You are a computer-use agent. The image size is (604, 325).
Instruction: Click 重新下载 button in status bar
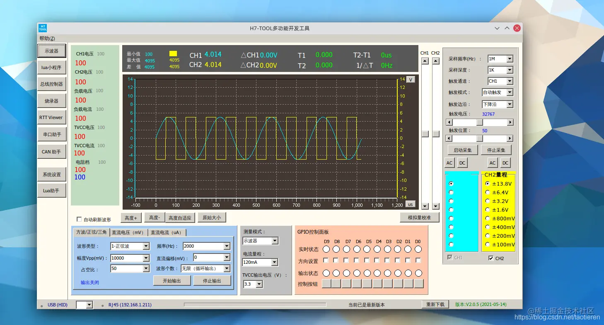[435, 304]
